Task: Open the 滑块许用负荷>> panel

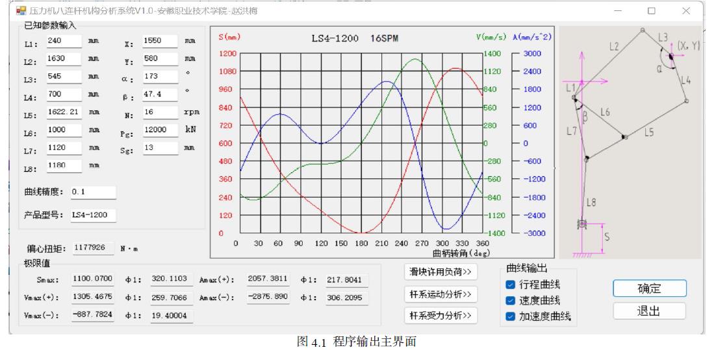Action: (x=440, y=271)
